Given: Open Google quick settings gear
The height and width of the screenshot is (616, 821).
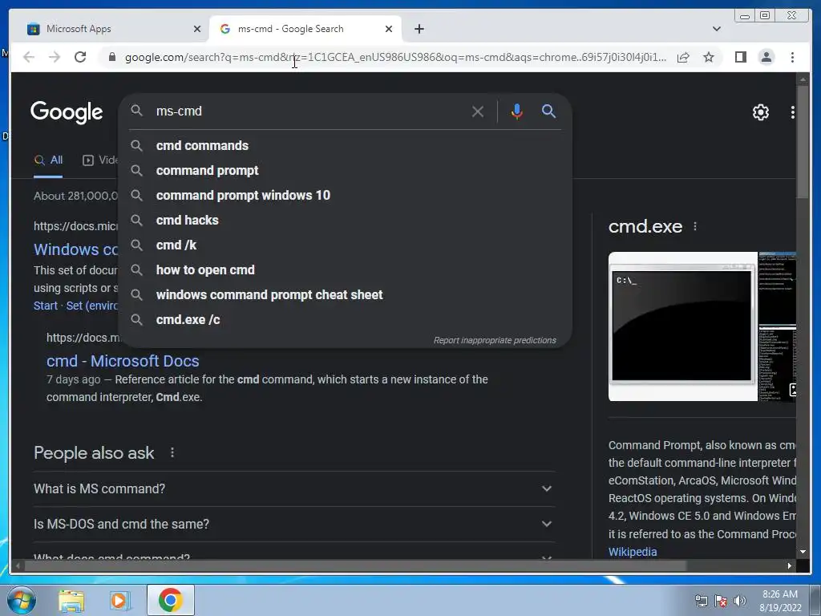Looking at the screenshot, I should click(760, 111).
